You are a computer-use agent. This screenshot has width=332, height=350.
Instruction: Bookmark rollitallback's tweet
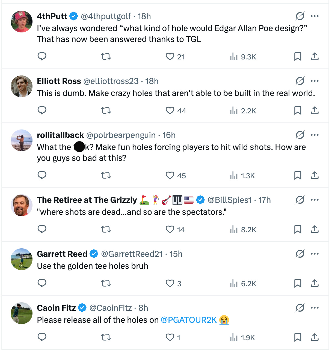(x=298, y=175)
